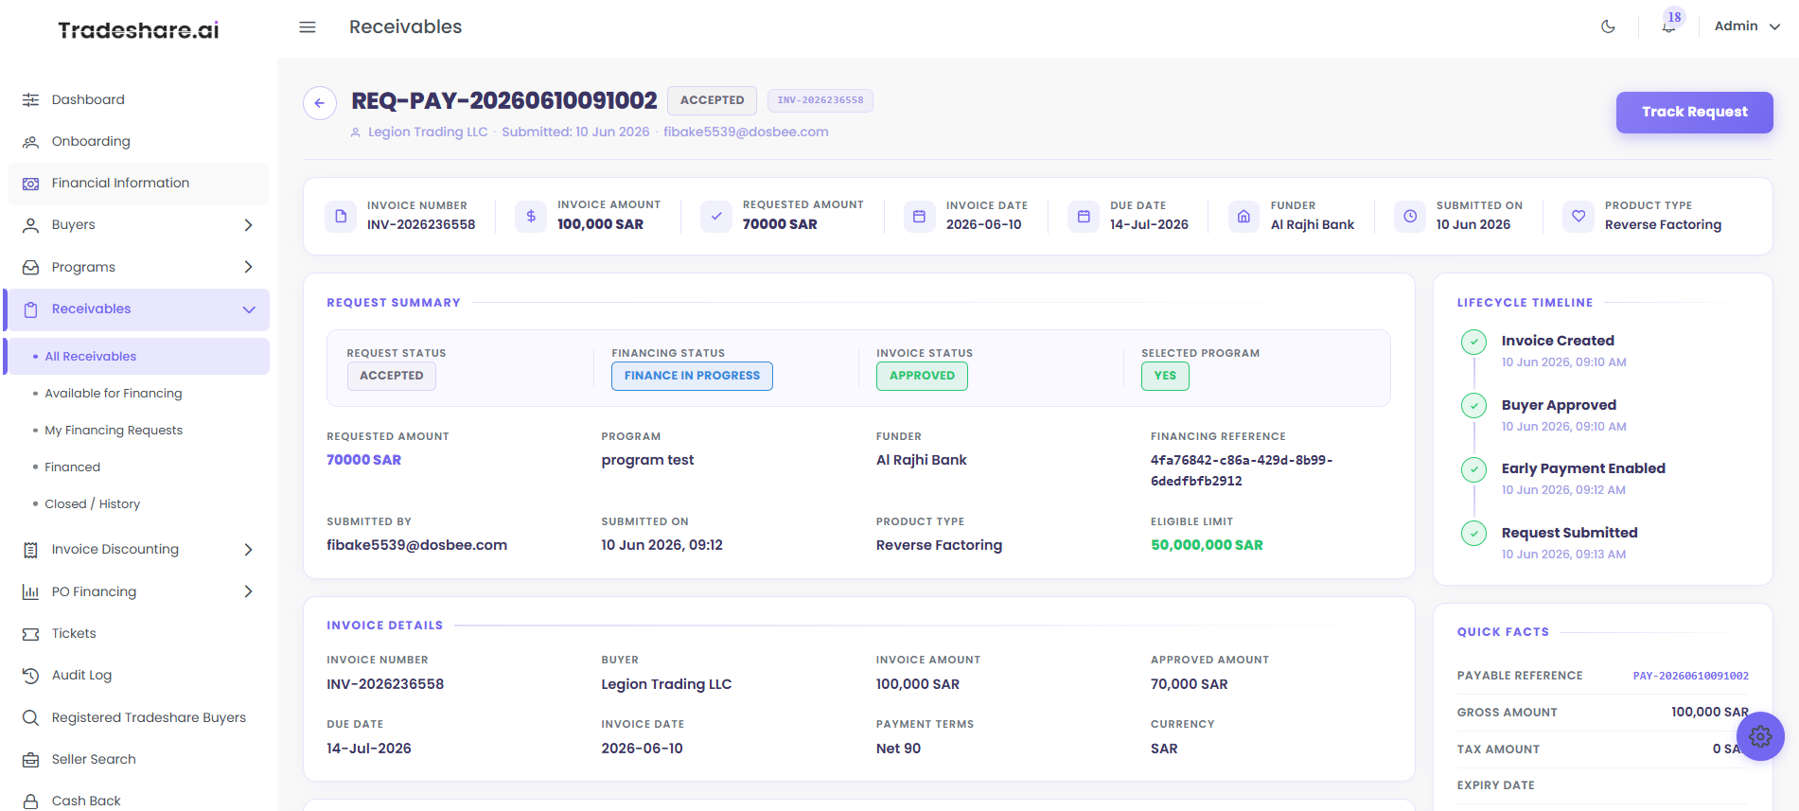Click the Financial Information money icon
Image resolution: width=1799 pixels, height=811 pixels.
pos(31,184)
